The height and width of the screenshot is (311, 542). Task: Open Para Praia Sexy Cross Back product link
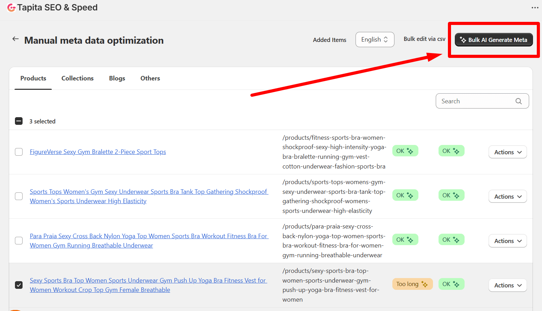click(149, 241)
